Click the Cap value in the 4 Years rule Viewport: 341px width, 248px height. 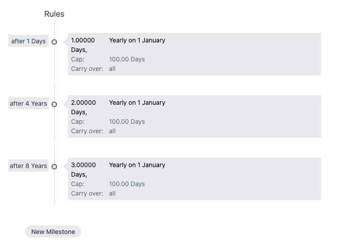click(x=127, y=122)
